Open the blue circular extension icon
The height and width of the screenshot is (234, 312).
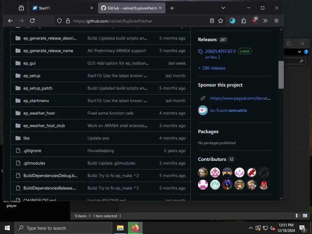[x=232, y=21]
